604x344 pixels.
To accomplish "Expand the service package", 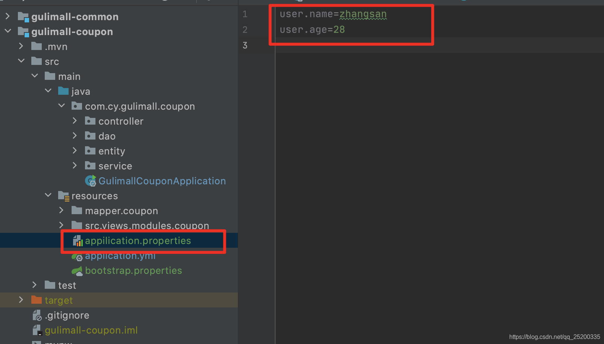I will click(x=75, y=165).
